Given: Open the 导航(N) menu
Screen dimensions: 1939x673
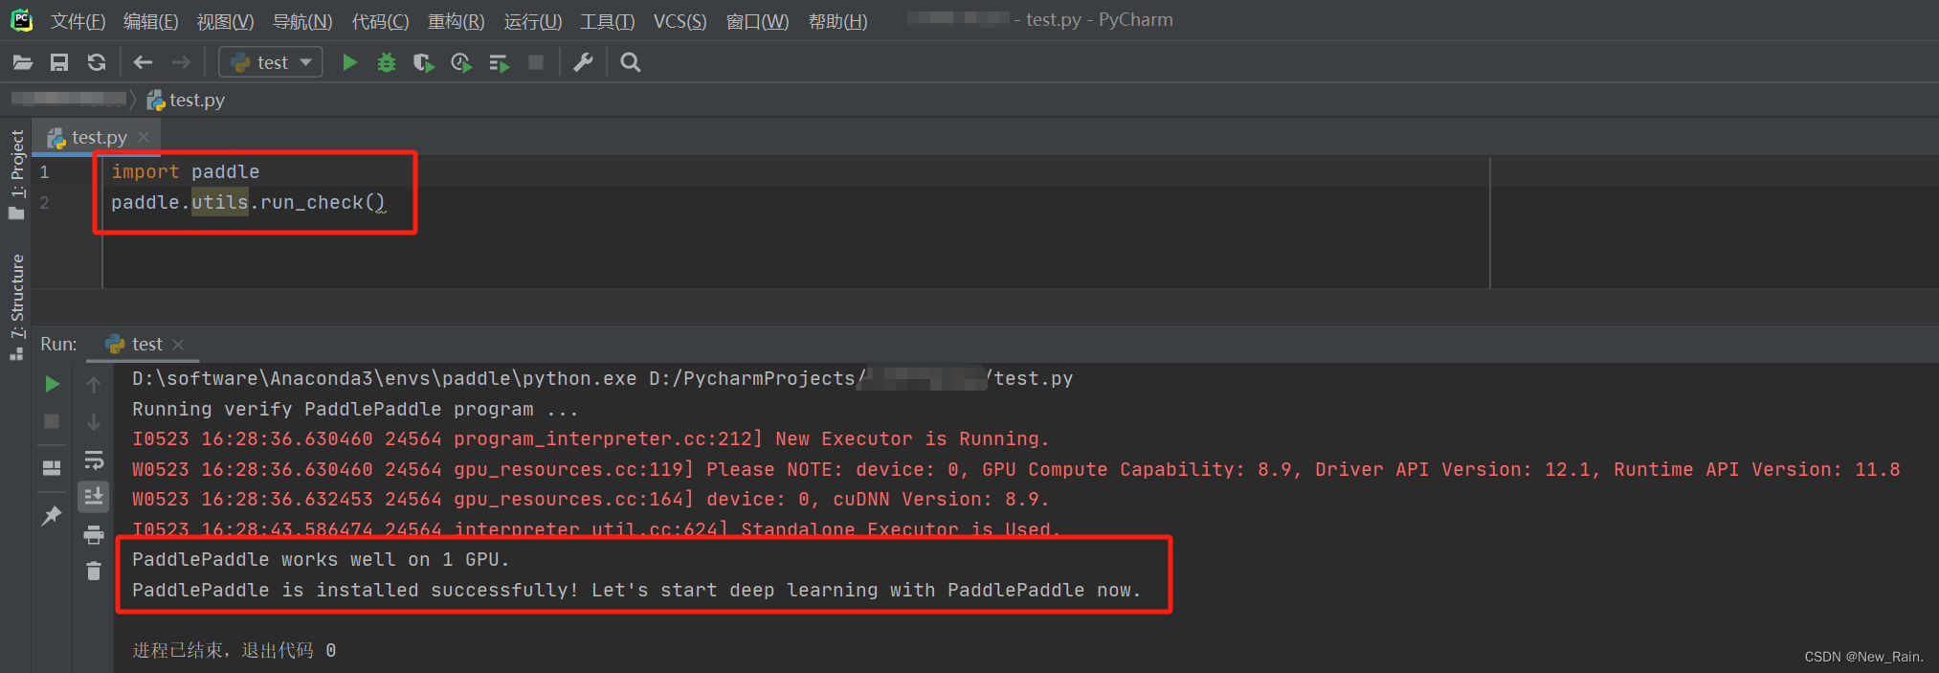Looking at the screenshot, I should pyautogui.click(x=302, y=21).
